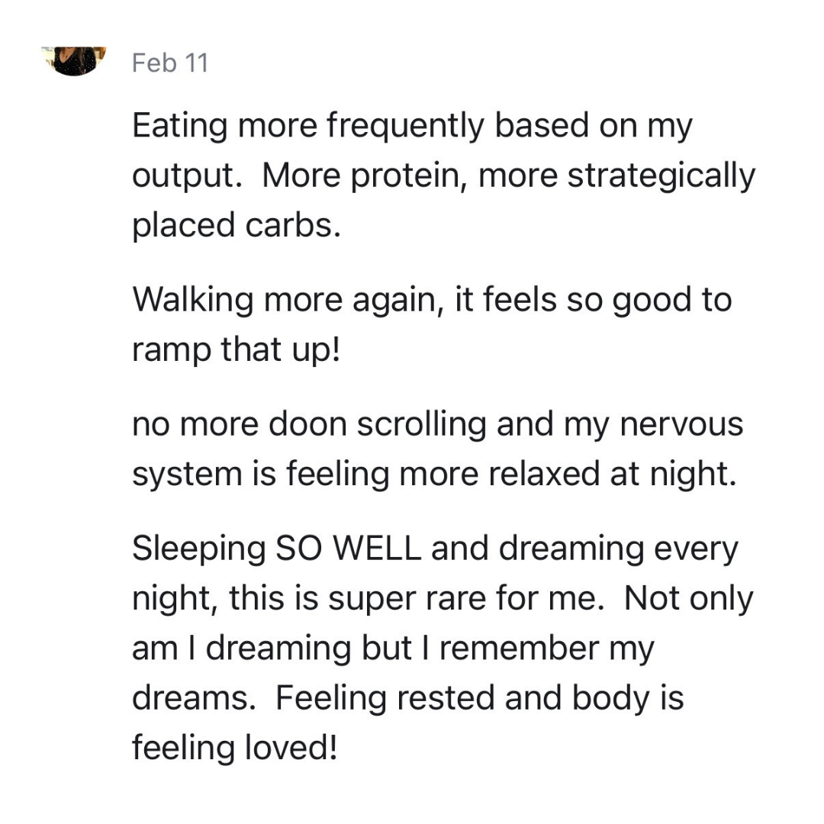This screenshot has height=824, width=824.
Task: Click the line 'dreams. Feeling rested and body is'
Action: click(x=407, y=698)
